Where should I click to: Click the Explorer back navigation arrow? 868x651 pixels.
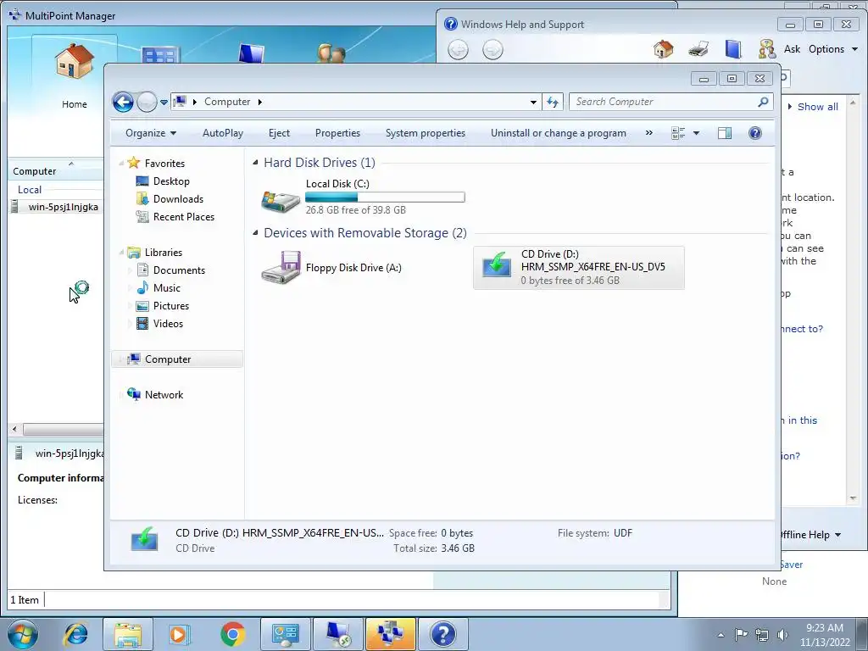[123, 102]
